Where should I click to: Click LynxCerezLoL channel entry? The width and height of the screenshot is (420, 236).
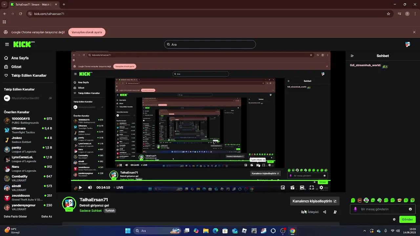click(28, 159)
